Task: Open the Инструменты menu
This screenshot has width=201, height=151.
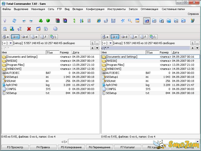Action: [x=116, y=9]
